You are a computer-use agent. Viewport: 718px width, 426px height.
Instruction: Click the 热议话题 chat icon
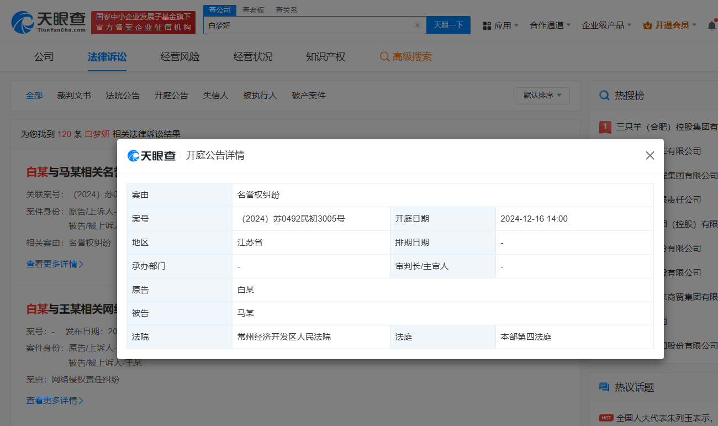pyautogui.click(x=605, y=387)
